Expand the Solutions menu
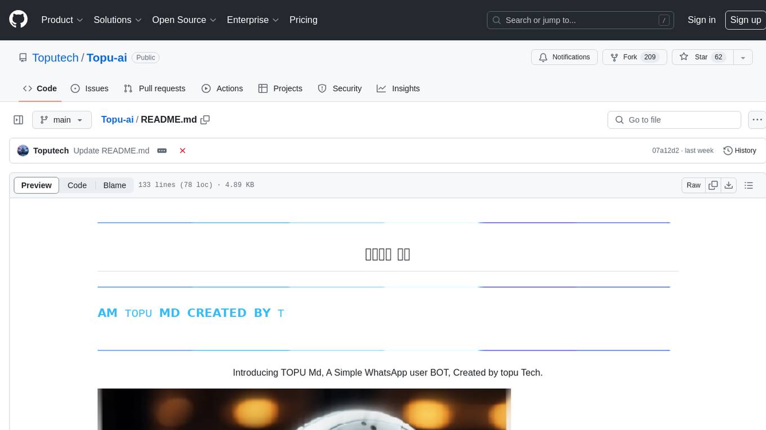 pyautogui.click(x=118, y=20)
